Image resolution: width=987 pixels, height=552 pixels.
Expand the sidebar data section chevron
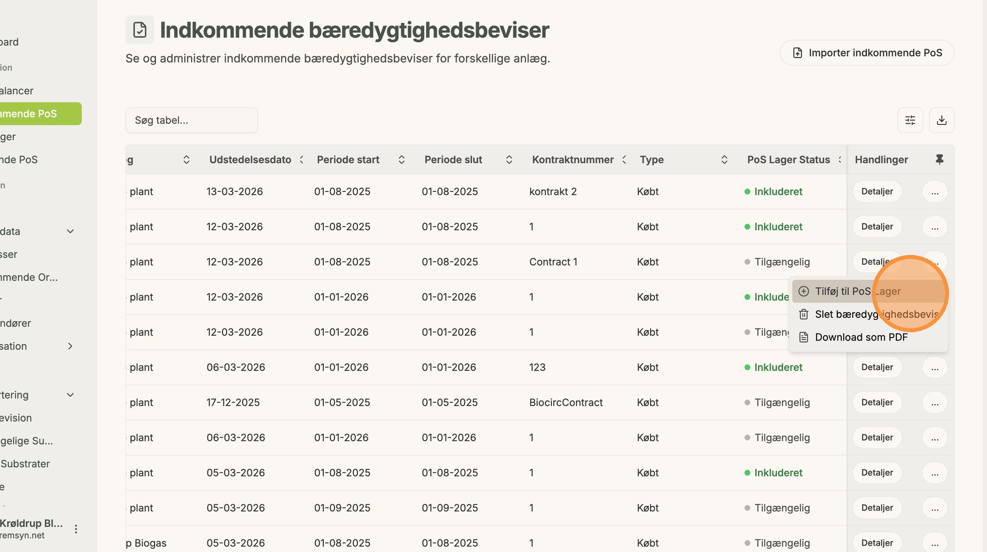coord(71,231)
